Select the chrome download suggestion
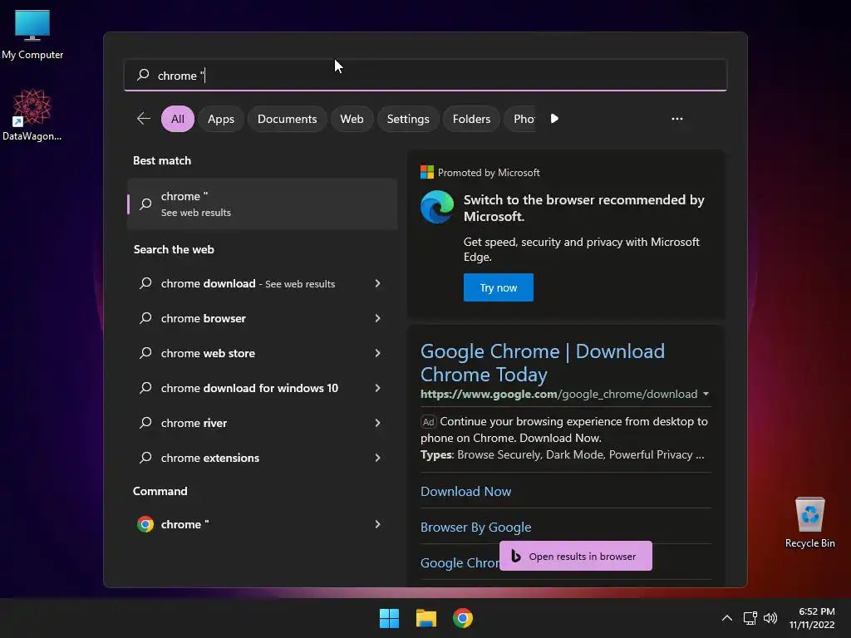 pos(248,284)
